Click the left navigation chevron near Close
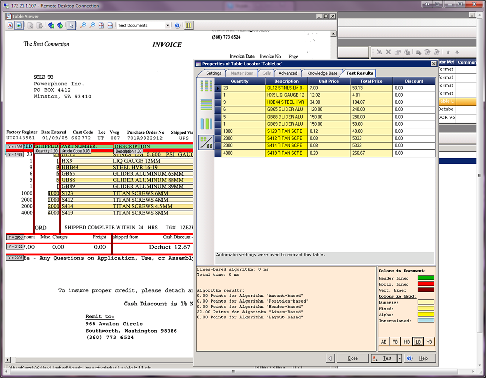Viewport: 486px width, 378px height. pyautogui.click(x=330, y=358)
